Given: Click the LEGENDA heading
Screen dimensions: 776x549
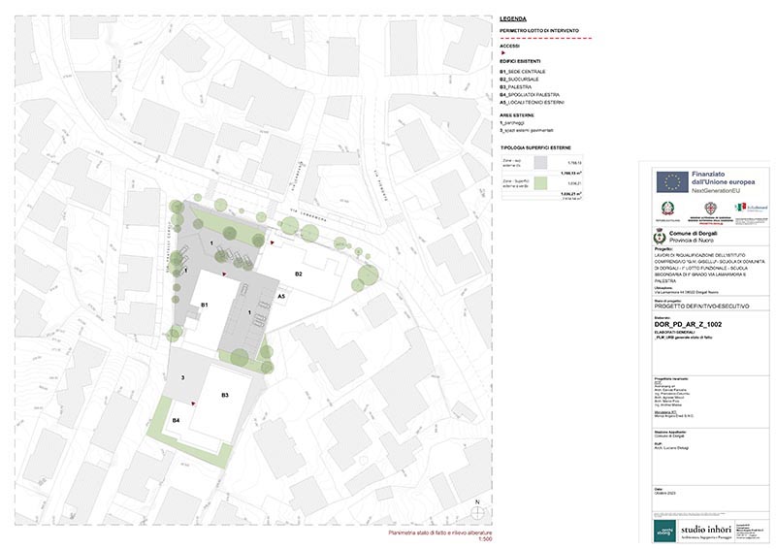Looking at the screenshot, I should pos(513,19).
